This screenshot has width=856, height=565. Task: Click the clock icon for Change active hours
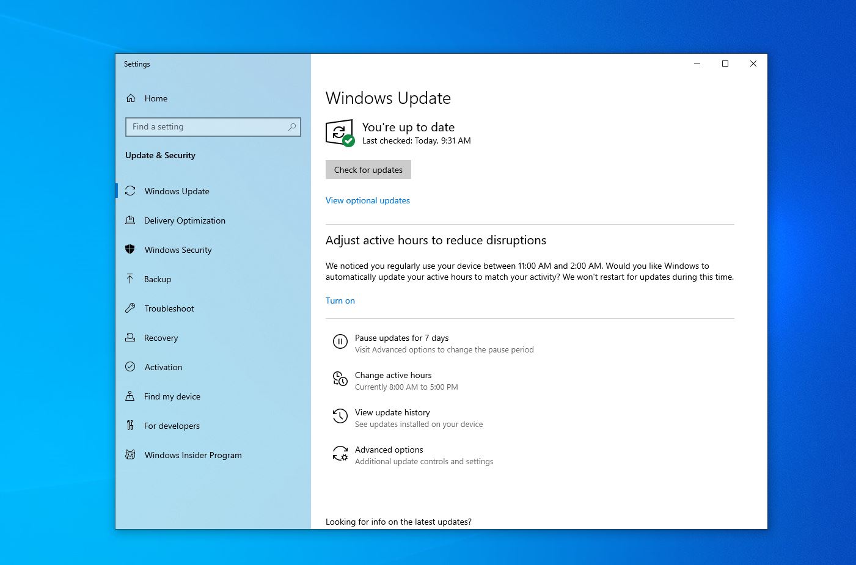coord(340,379)
